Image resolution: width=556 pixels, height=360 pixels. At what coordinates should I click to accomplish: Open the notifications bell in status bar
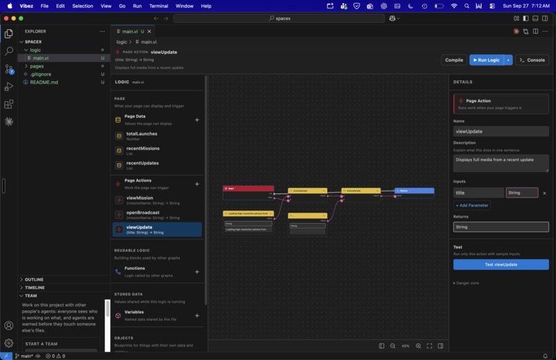click(x=545, y=356)
